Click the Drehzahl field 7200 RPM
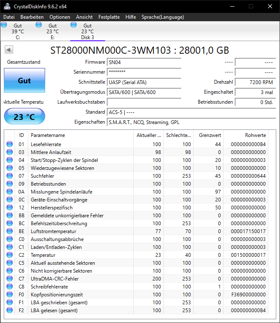Viewport: 280px width, 323px height. coord(255,82)
